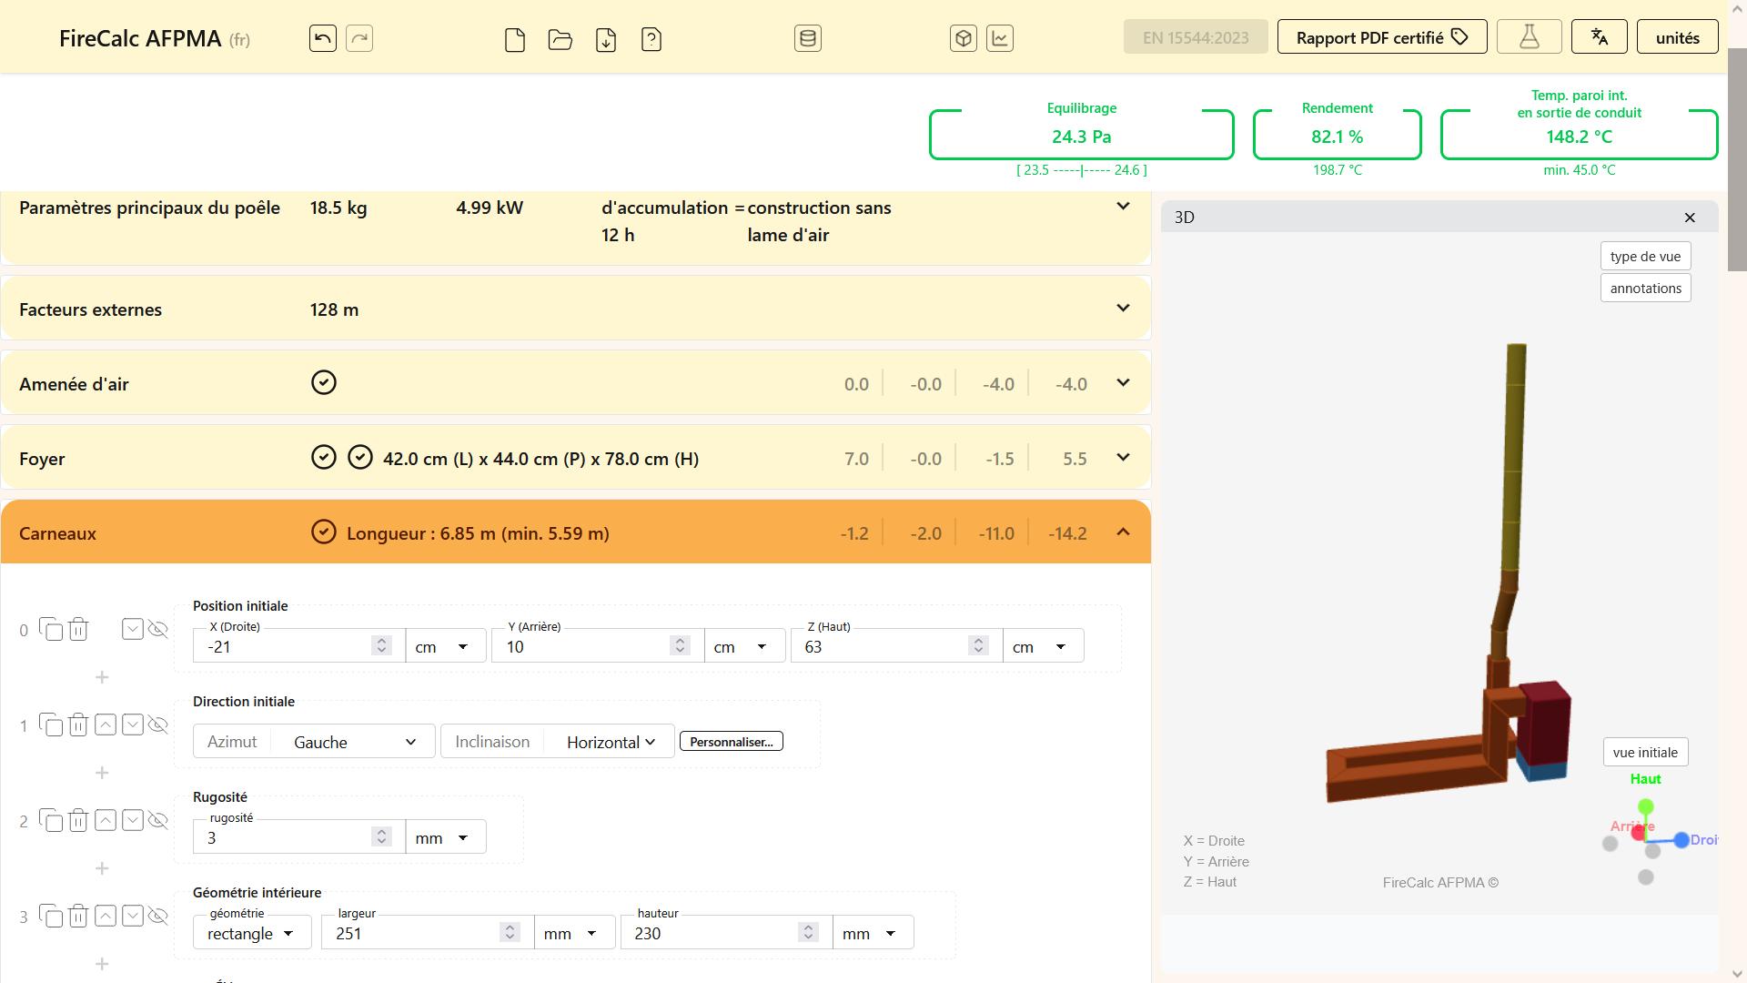Toggle eye icon on Géométrie intérieure row

point(158,917)
